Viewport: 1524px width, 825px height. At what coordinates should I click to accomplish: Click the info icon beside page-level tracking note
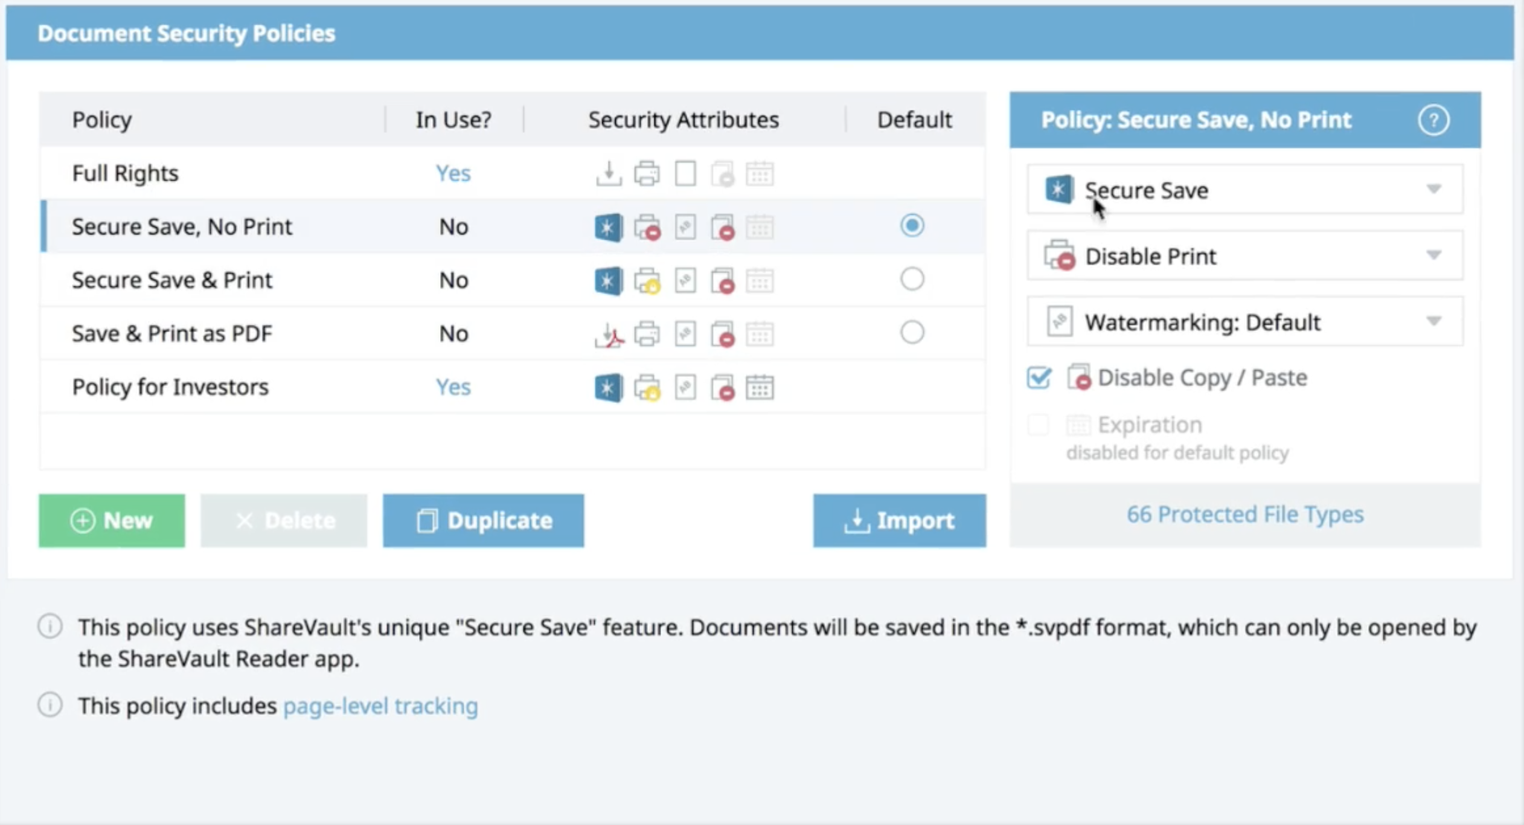click(50, 705)
